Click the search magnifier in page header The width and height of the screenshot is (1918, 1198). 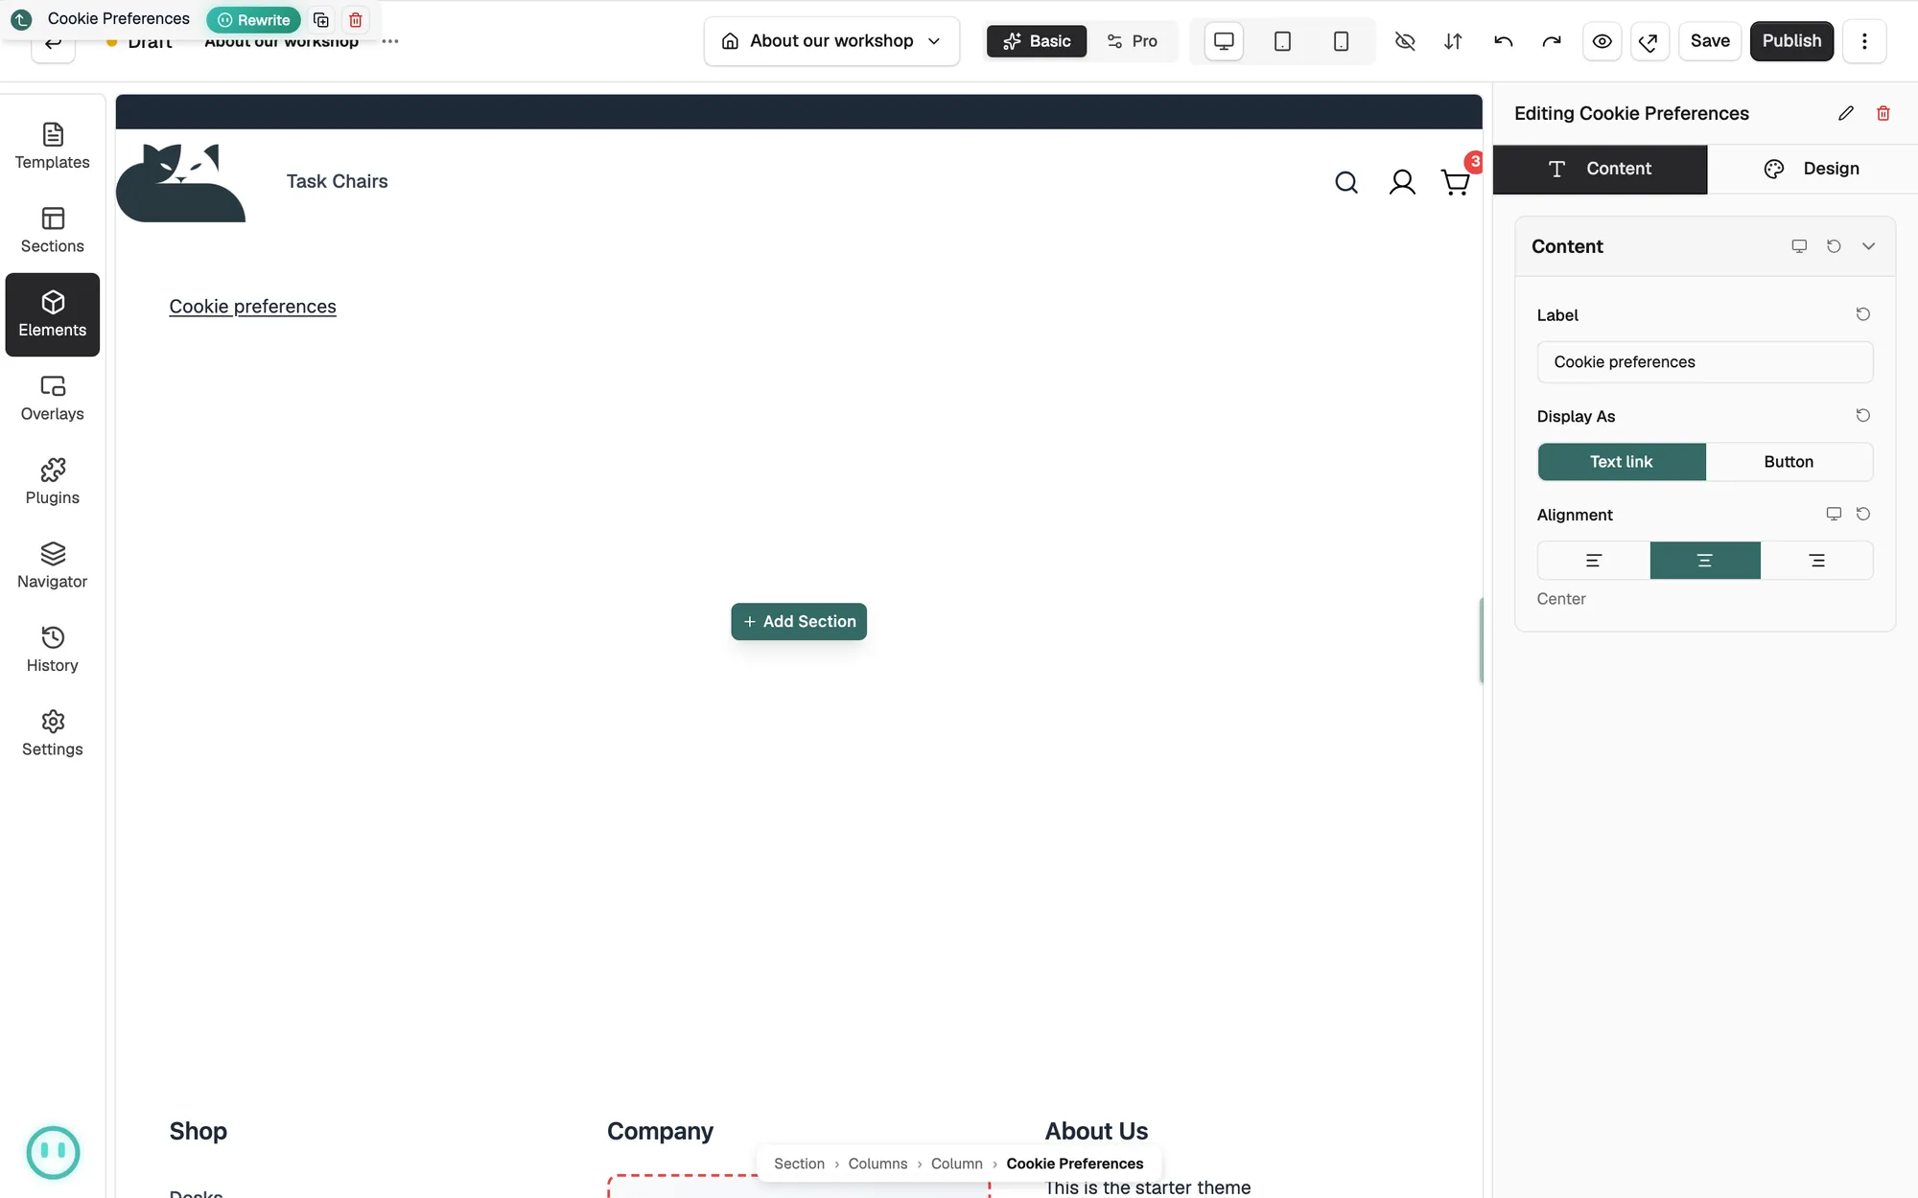1346,182
